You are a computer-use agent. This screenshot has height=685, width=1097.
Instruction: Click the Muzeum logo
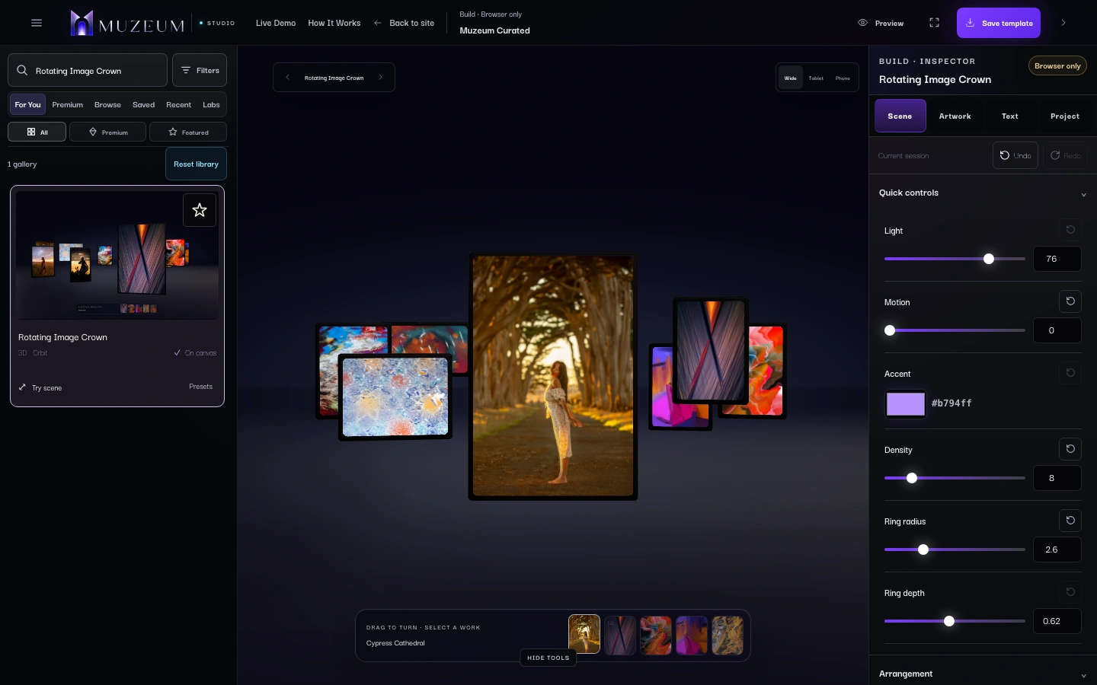point(127,23)
